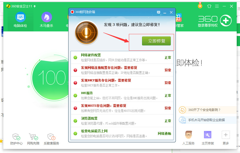This screenshot has height=153, width=240.
Task: Click the green 100 score circle
Action: point(51,78)
